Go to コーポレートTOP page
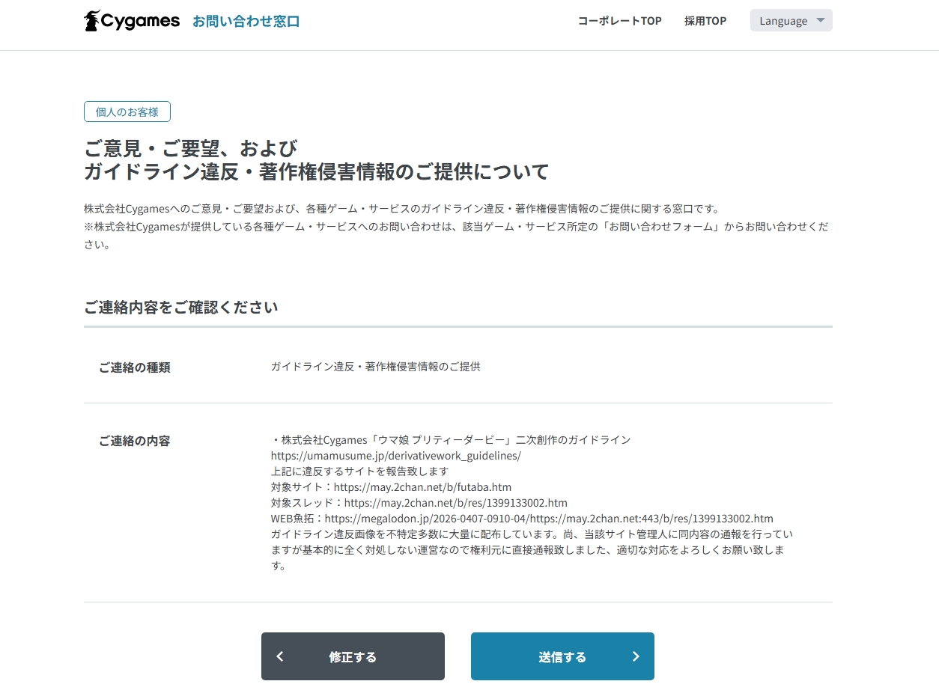 point(619,21)
